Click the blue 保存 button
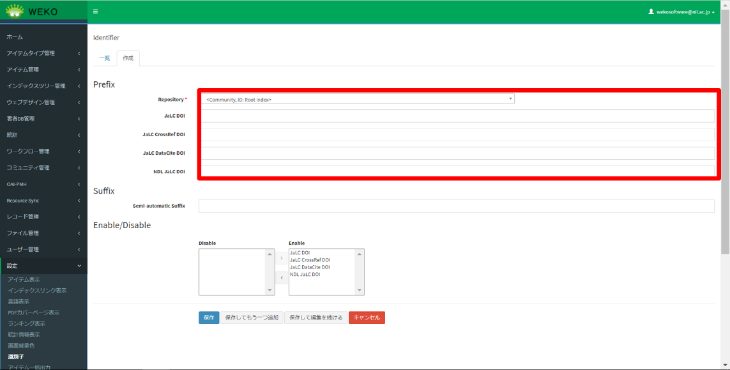The image size is (730, 370). pyautogui.click(x=209, y=318)
